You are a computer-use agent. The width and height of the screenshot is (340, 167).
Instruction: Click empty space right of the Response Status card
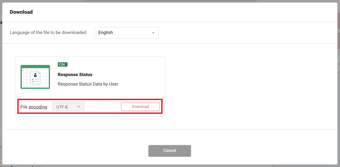243,86
